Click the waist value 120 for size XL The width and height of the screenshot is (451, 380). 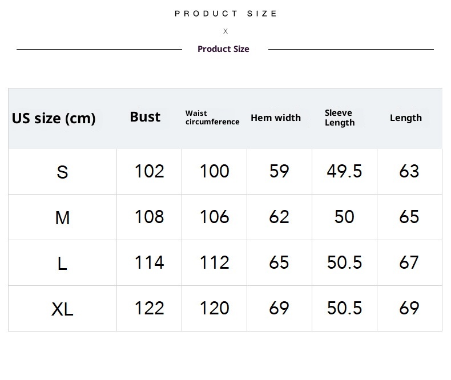coord(214,308)
